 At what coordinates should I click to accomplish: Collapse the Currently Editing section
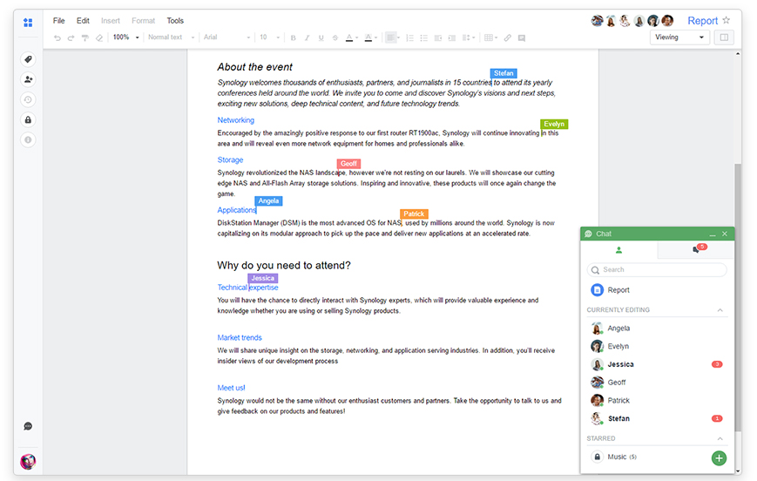pyautogui.click(x=720, y=310)
